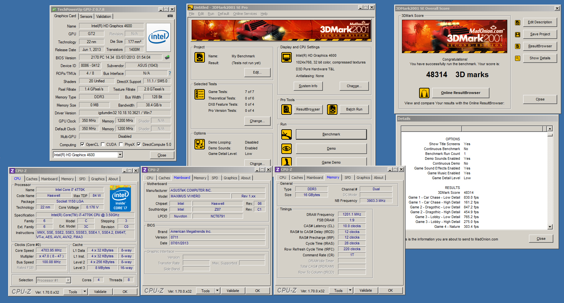
Task: Click the scroll up arrow in Details panel
Action: pos(550,129)
